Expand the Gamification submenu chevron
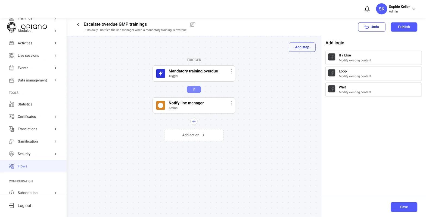The height and width of the screenshot is (217, 426). click(x=55, y=142)
